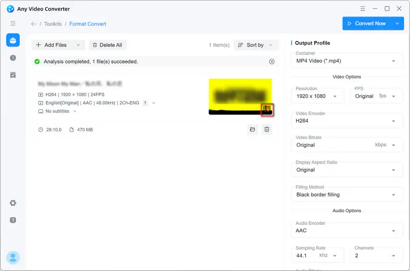The image size is (410, 271).
Task: Click the English[Original] AAC audio info
Action: click(x=92, y=103)
